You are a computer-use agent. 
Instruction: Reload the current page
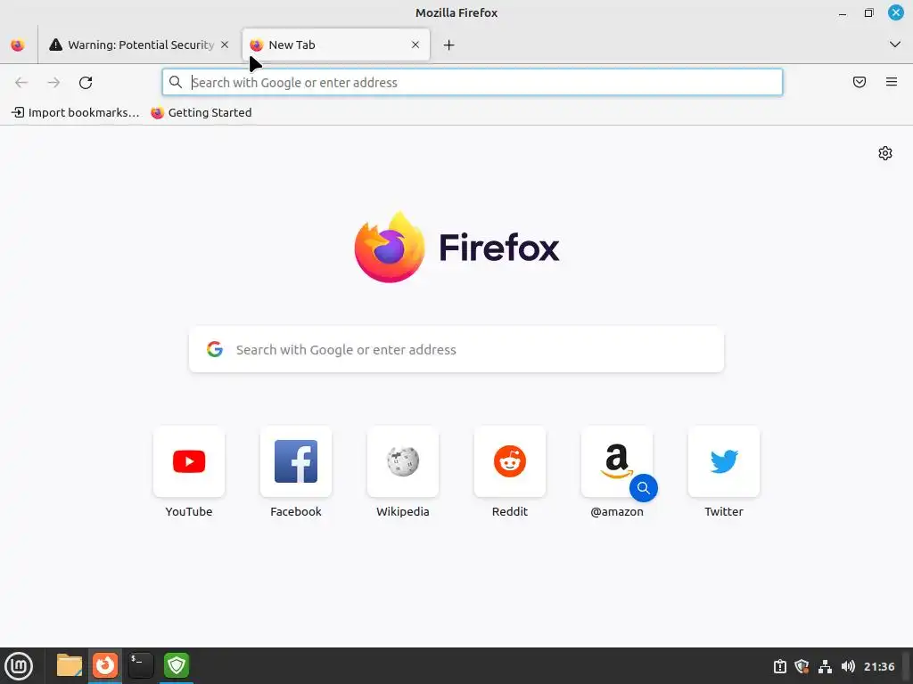pos(86,83)
